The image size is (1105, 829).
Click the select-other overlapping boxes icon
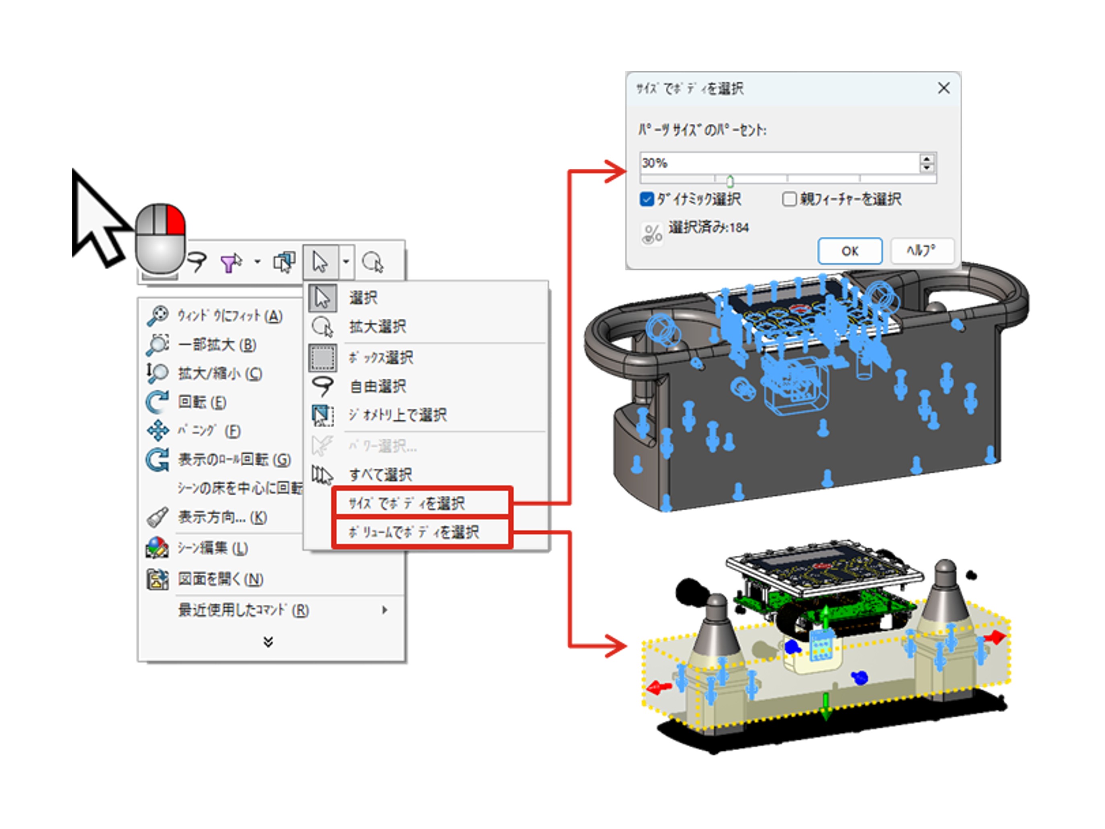point(284,262)
